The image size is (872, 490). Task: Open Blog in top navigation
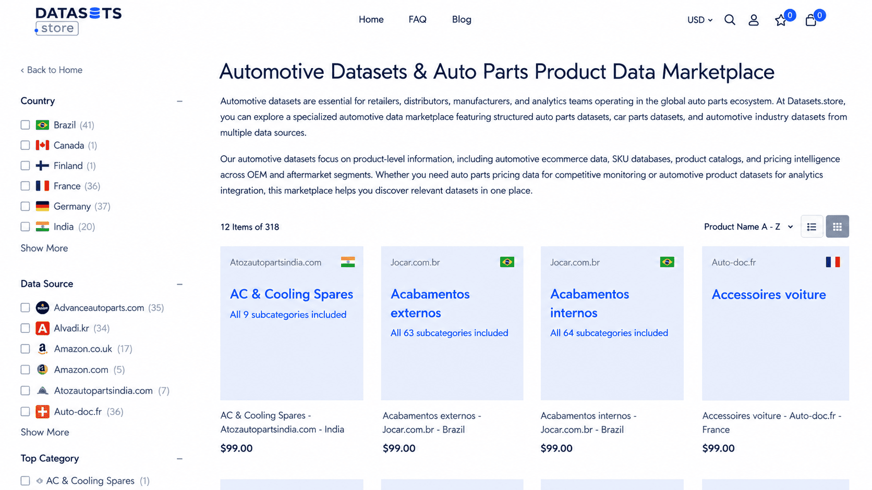point(462,19)
